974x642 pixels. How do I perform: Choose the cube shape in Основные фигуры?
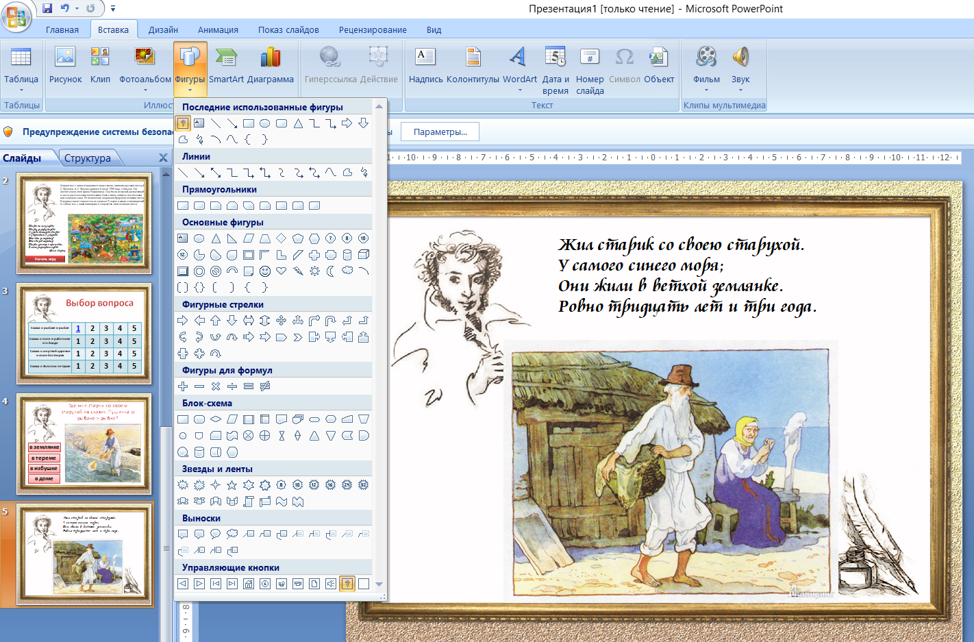click(364, 255)
